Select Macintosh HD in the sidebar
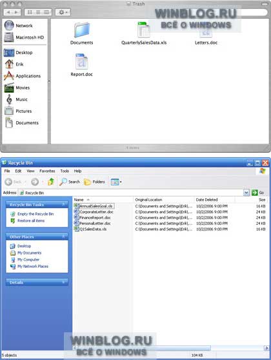This screenshot has width=271, height=360. tap(24, 37)
